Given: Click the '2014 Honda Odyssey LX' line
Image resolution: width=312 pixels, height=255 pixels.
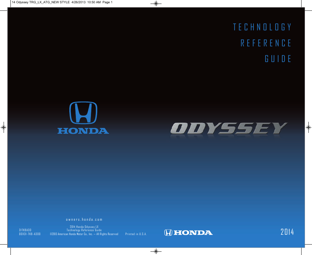Looking at the screenshot, I should click(x=84, y=227).
